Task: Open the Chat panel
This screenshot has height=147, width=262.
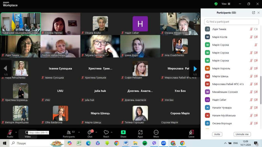Action: pyautogui.click(x=90, y=133)
